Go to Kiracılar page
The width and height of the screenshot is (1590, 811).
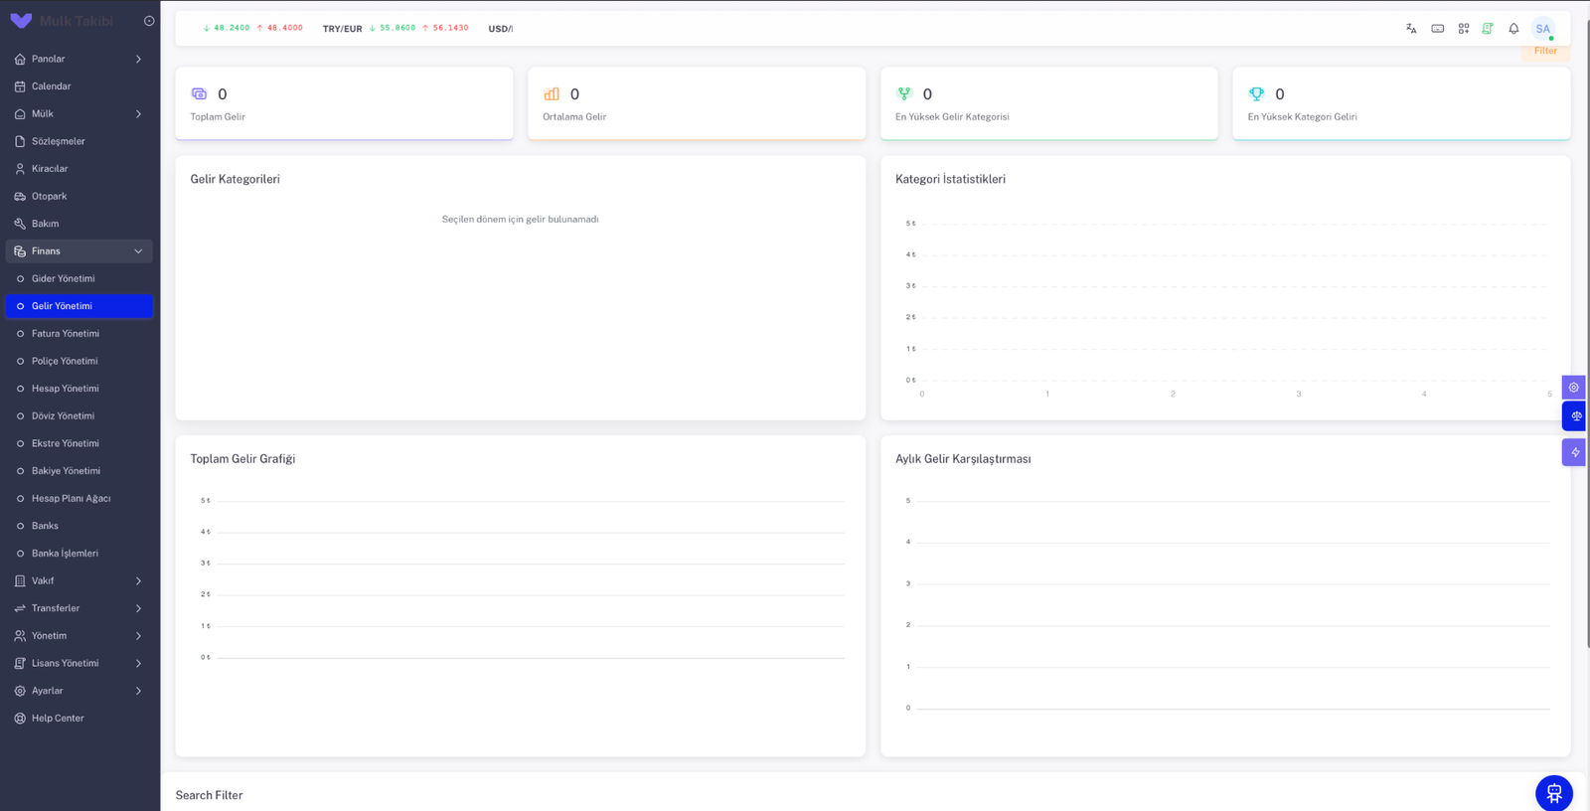(79, 169)
